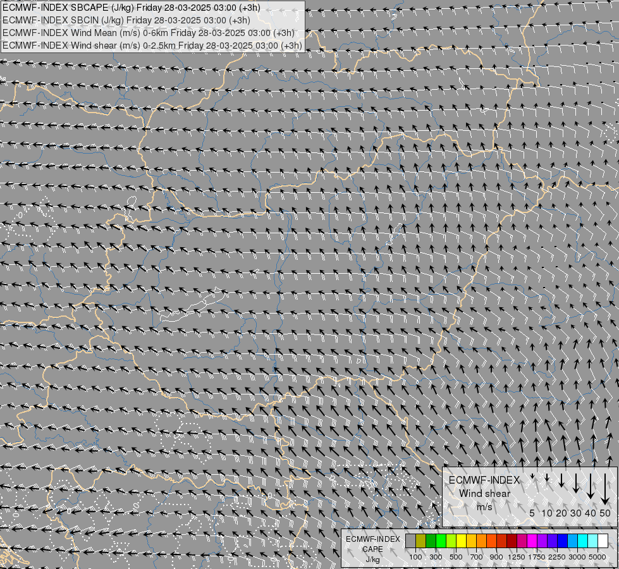
Task: Click the 'J/kg' unit label under CAPE
Action: 372,560
